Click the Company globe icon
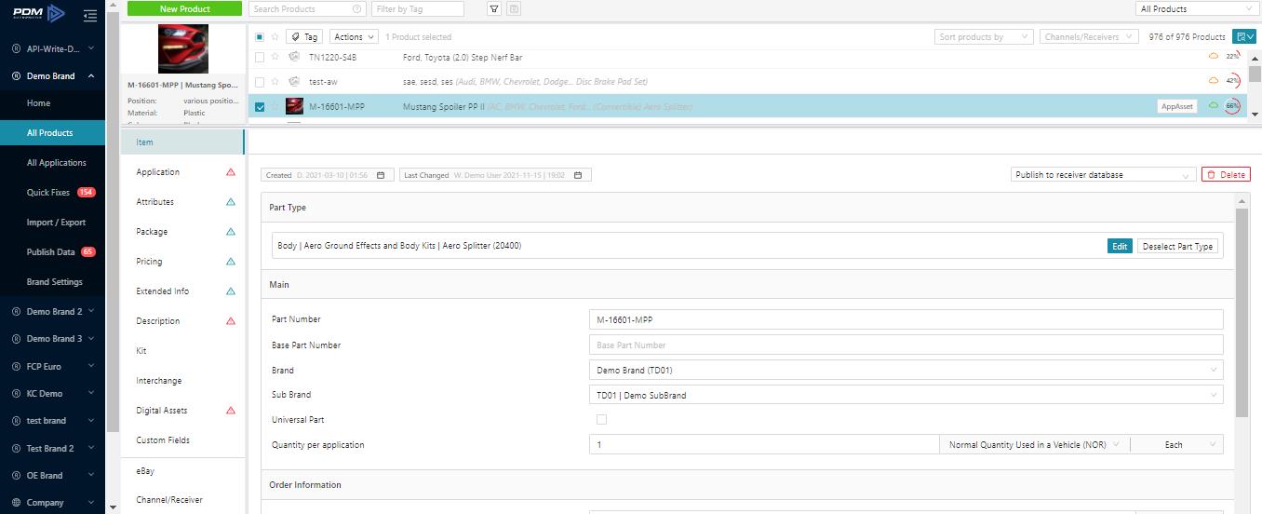The image size is (1262, 514). click(x=17, y=502)
